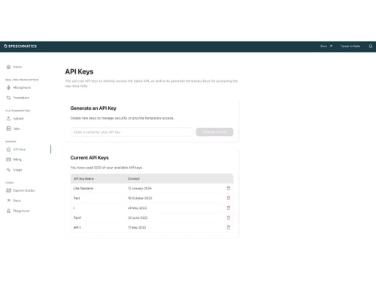The width and height of the screenshot is (376, 282).
Task: Open Explore Guides in the sidebar
Action: pyautogui.click(x=20, y=190)
